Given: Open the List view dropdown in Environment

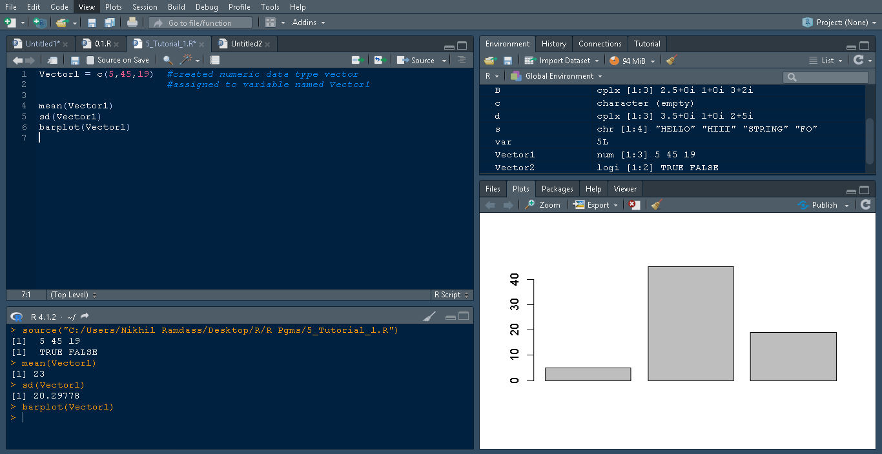Looking at the screenshot, I should [x=843, y=60].
